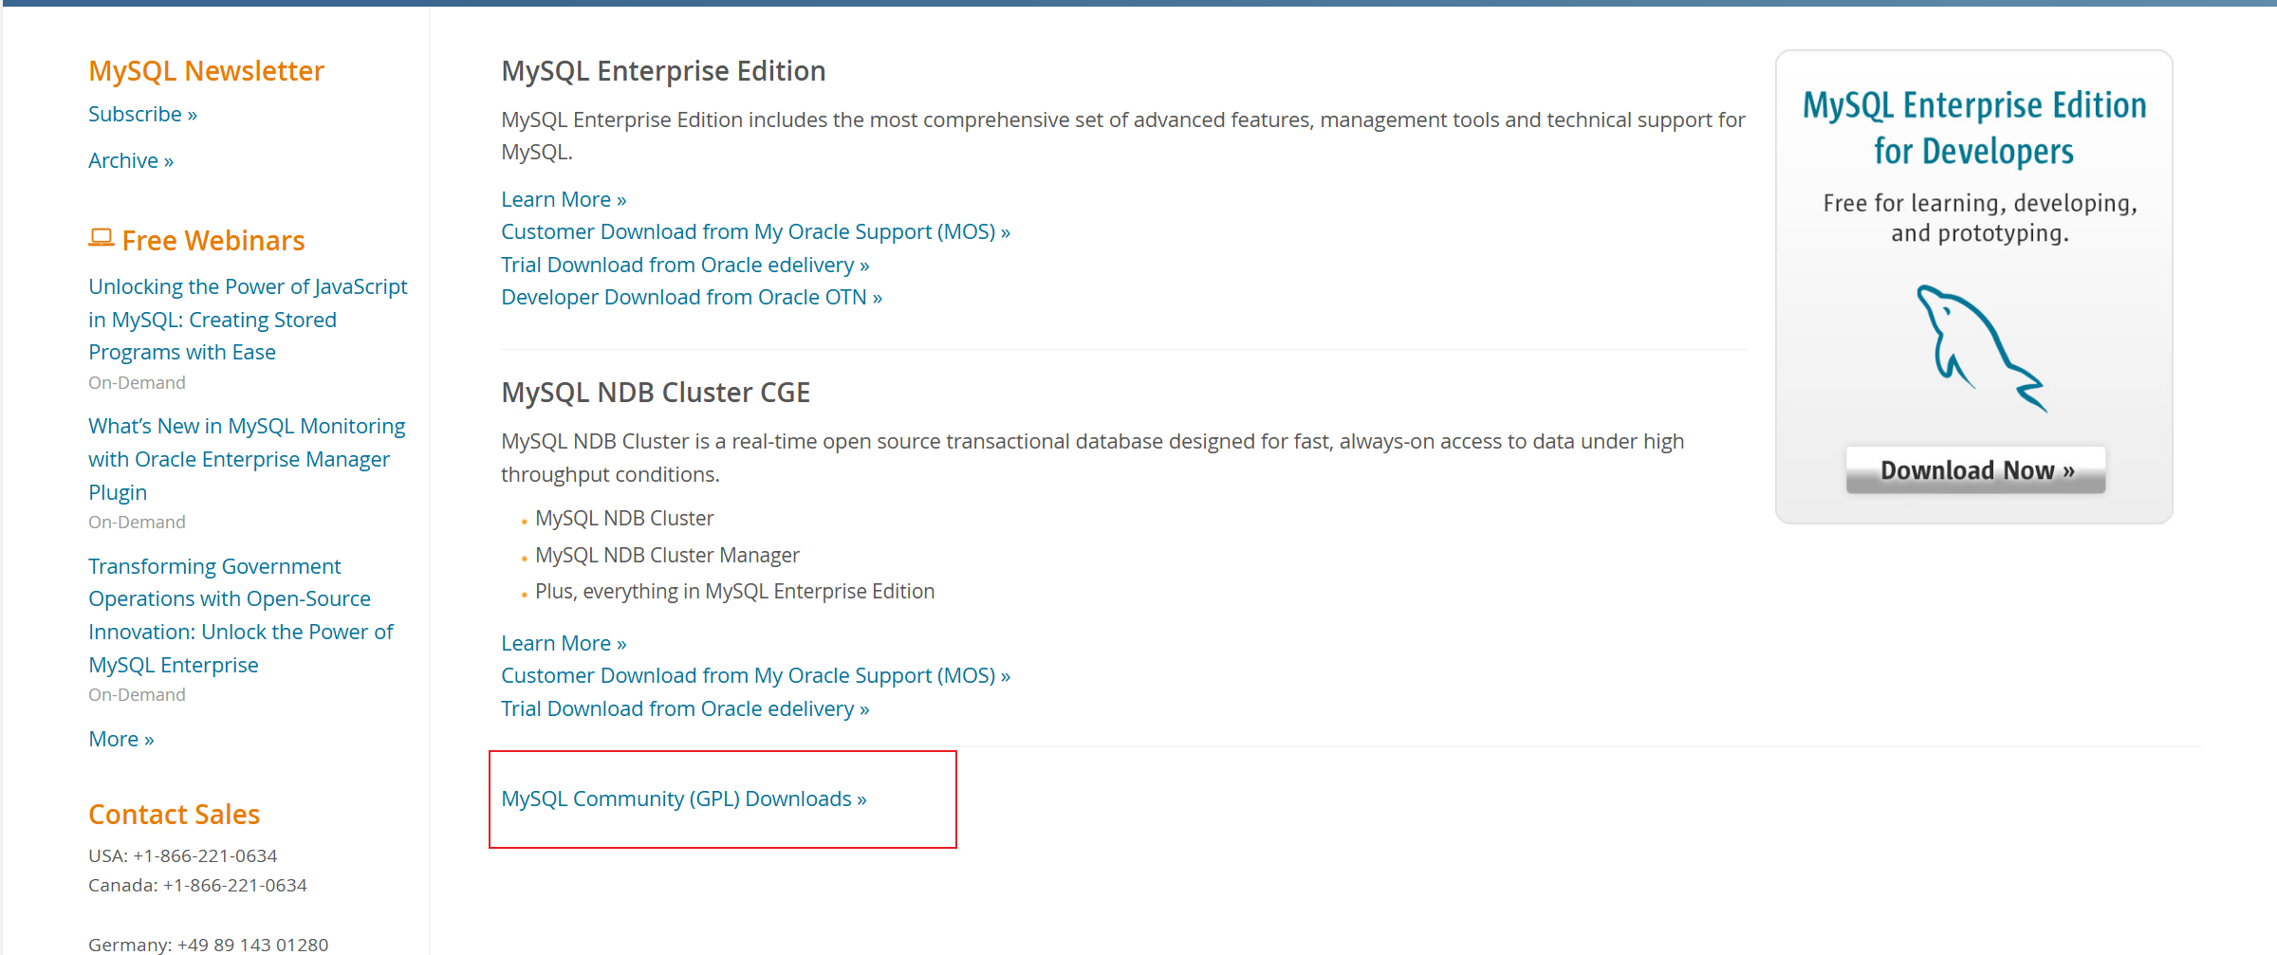The width and height of the screenshot is (2277, 955).
Task: Open the Transforming Government Operations webinar
Action: click(x=240, y=615)
